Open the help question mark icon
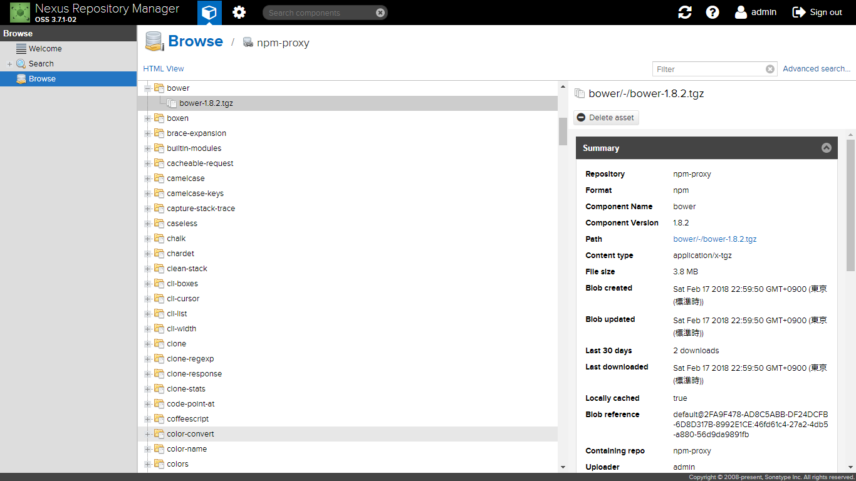The height and width of the screenshot is (481, 856). [x=712, y=13]
